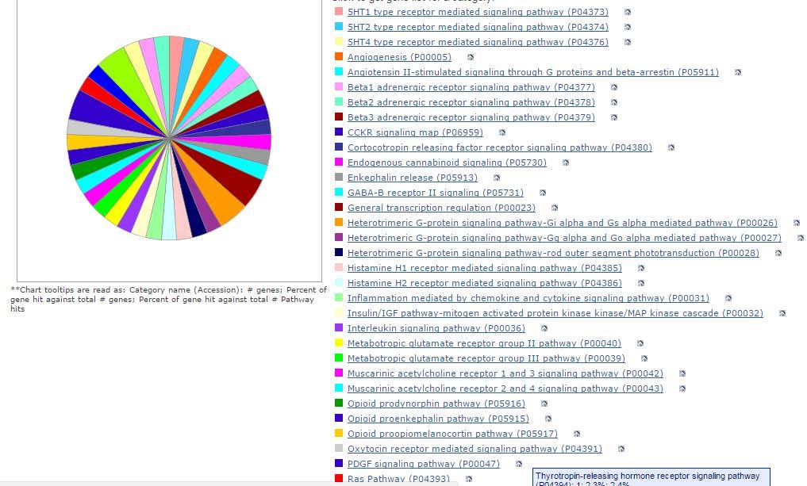
Task: Click the icon beside Opioid prodynorphin pathway
Action: click(544, 404)
